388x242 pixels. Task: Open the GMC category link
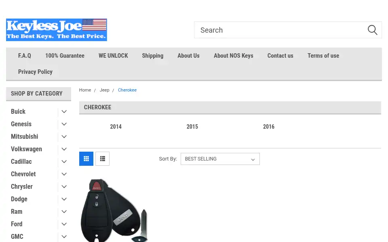click(x=17, y=237)
